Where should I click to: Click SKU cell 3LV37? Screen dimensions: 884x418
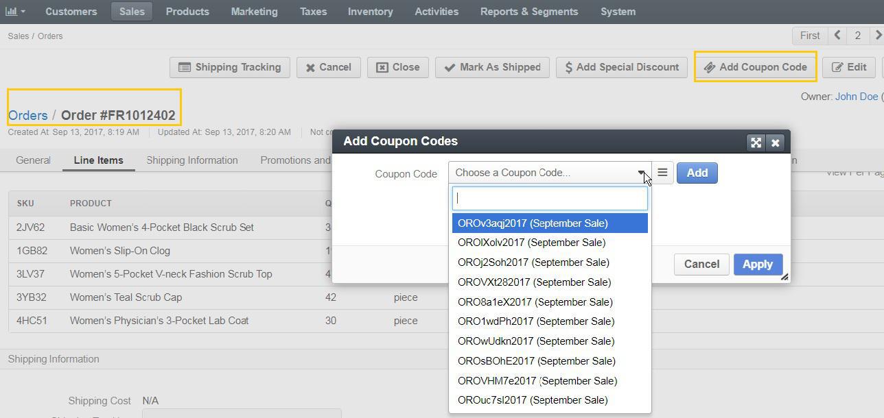(31, 274)
